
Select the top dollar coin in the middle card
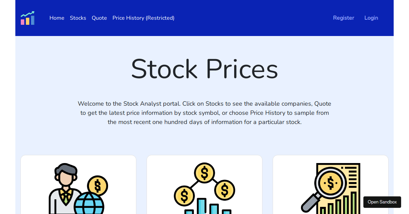(204, 173)
